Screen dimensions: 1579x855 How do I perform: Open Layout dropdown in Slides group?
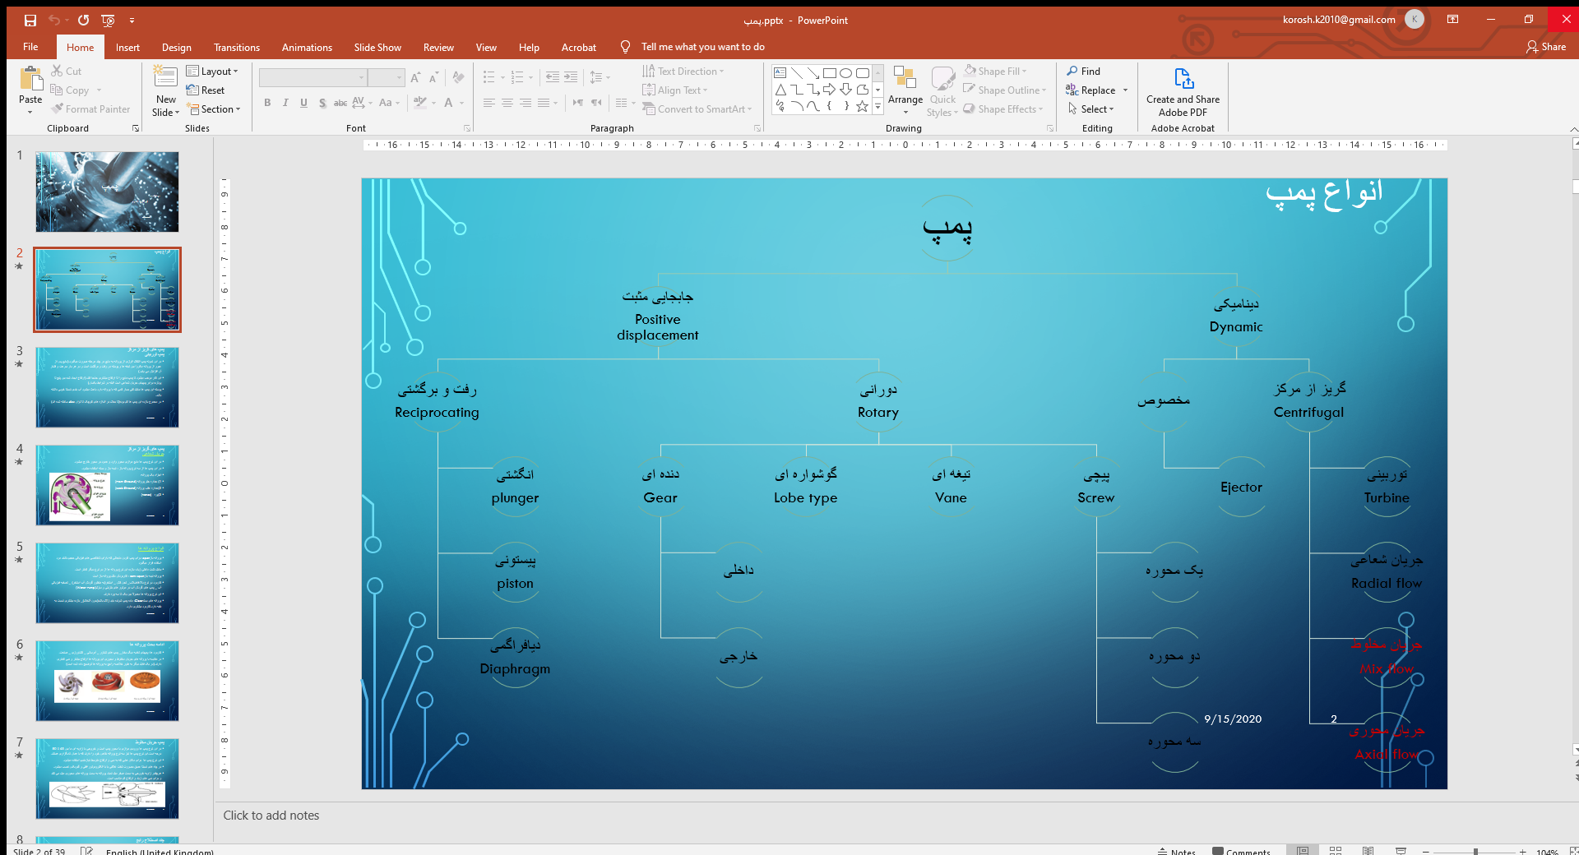pyautogui.click(x=212, y=72)
